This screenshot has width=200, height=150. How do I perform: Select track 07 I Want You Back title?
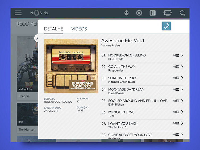[123, 123]
